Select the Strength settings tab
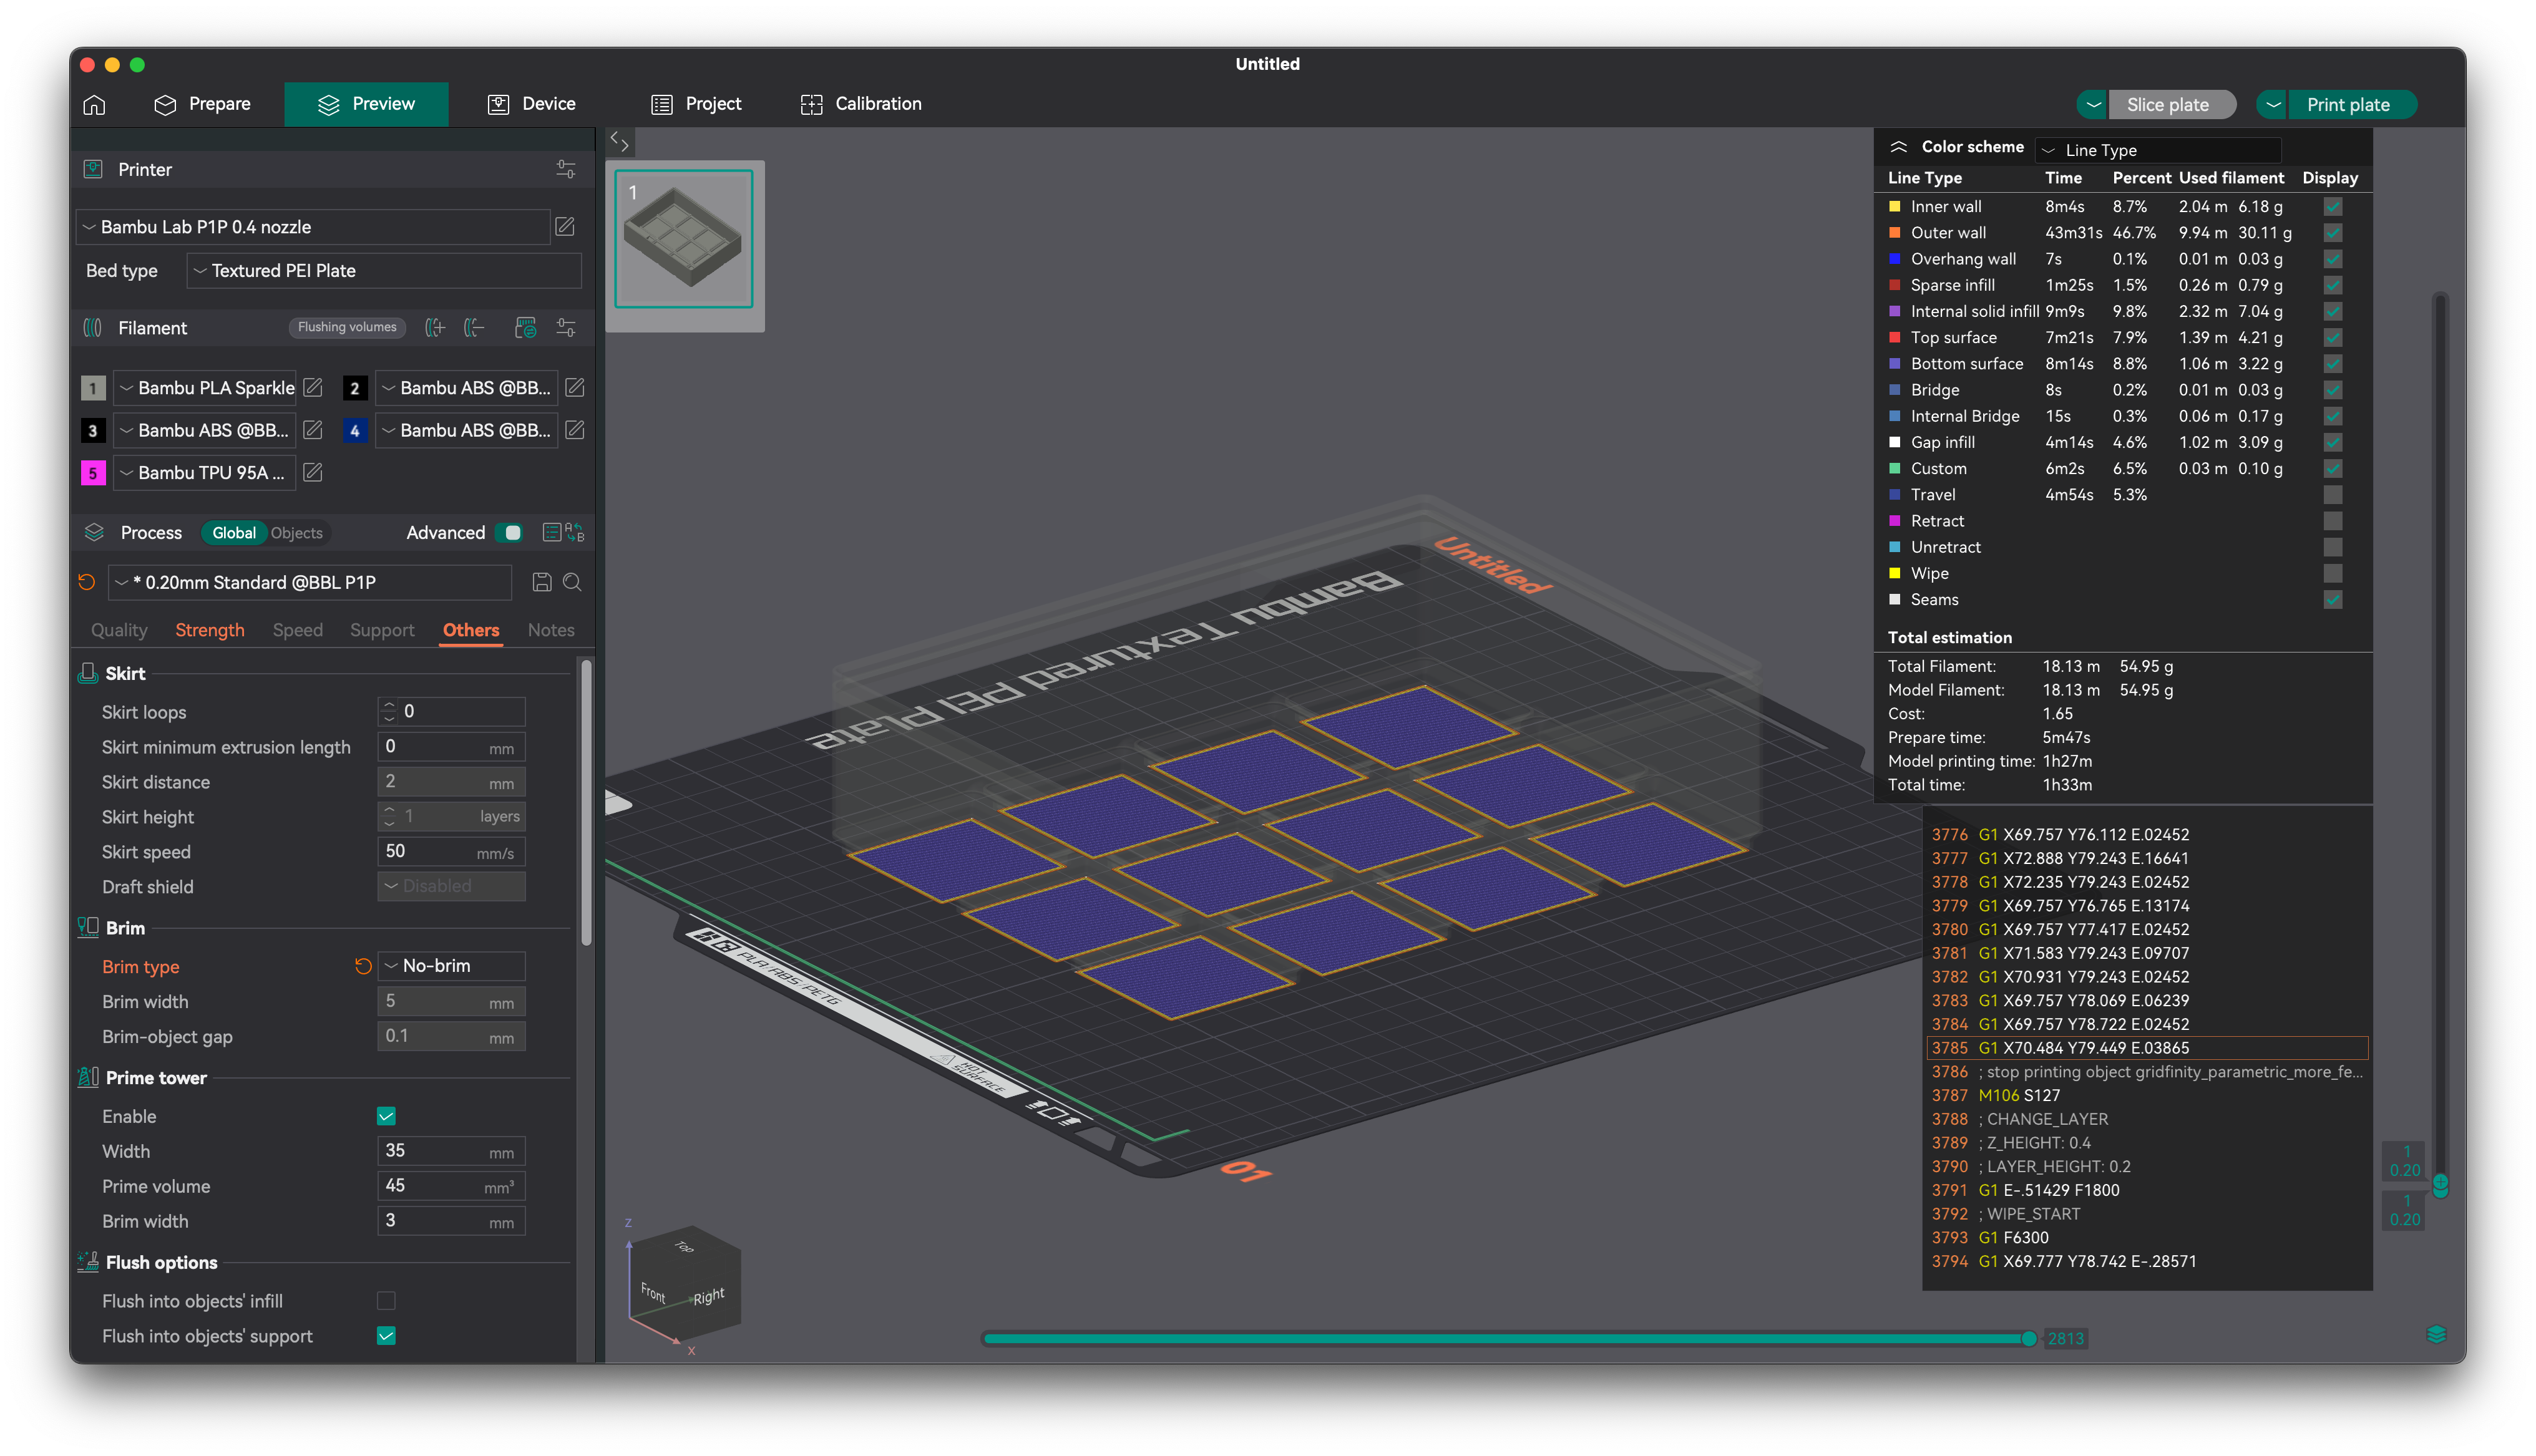The width and height of the screenshot is (2536, 1456). point(210,630)
